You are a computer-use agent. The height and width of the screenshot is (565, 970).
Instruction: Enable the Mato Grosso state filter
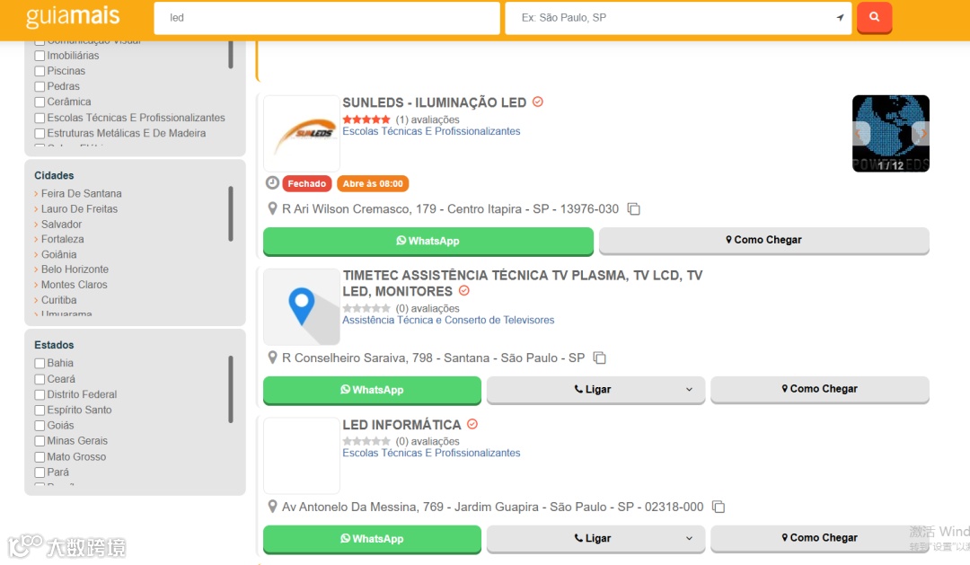click(x=40, y=457)
